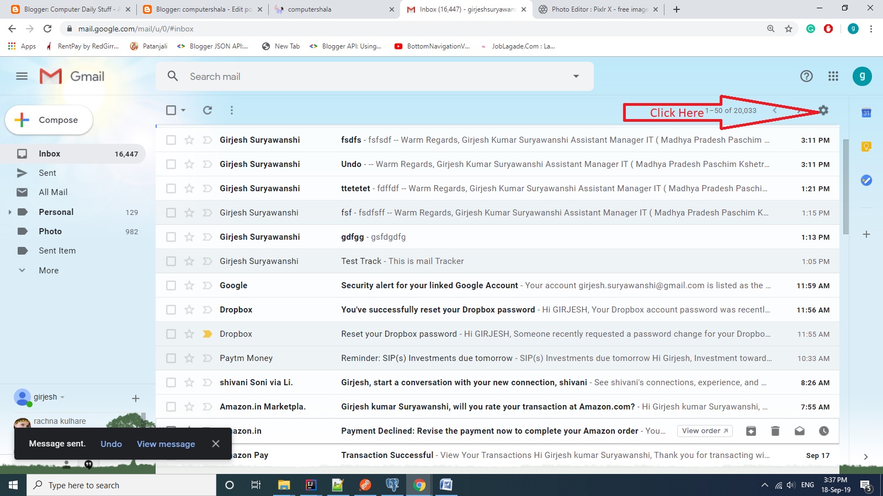Viewport: 883px width, 496px height.
Task: Click the Chrome address bar URL
Action: (136, 29)
